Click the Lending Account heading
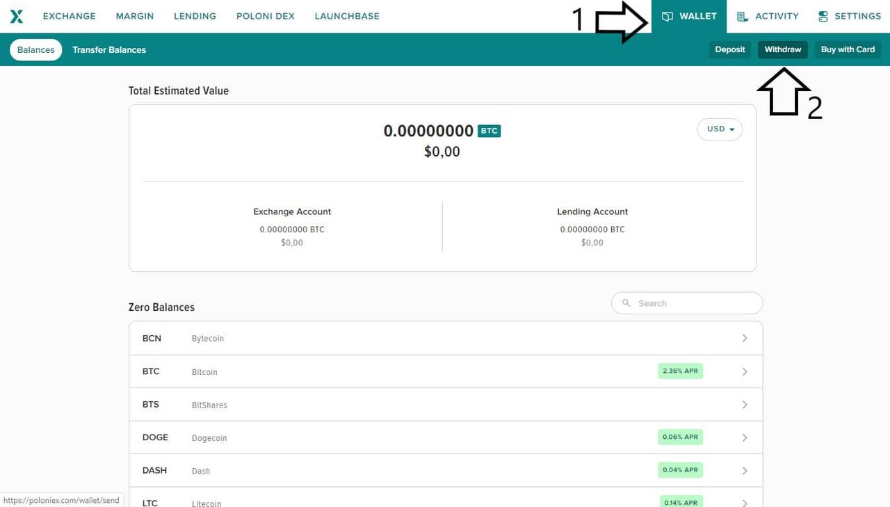Image resolution: width=890 pixels, height=507 pixels. (592, 211)
